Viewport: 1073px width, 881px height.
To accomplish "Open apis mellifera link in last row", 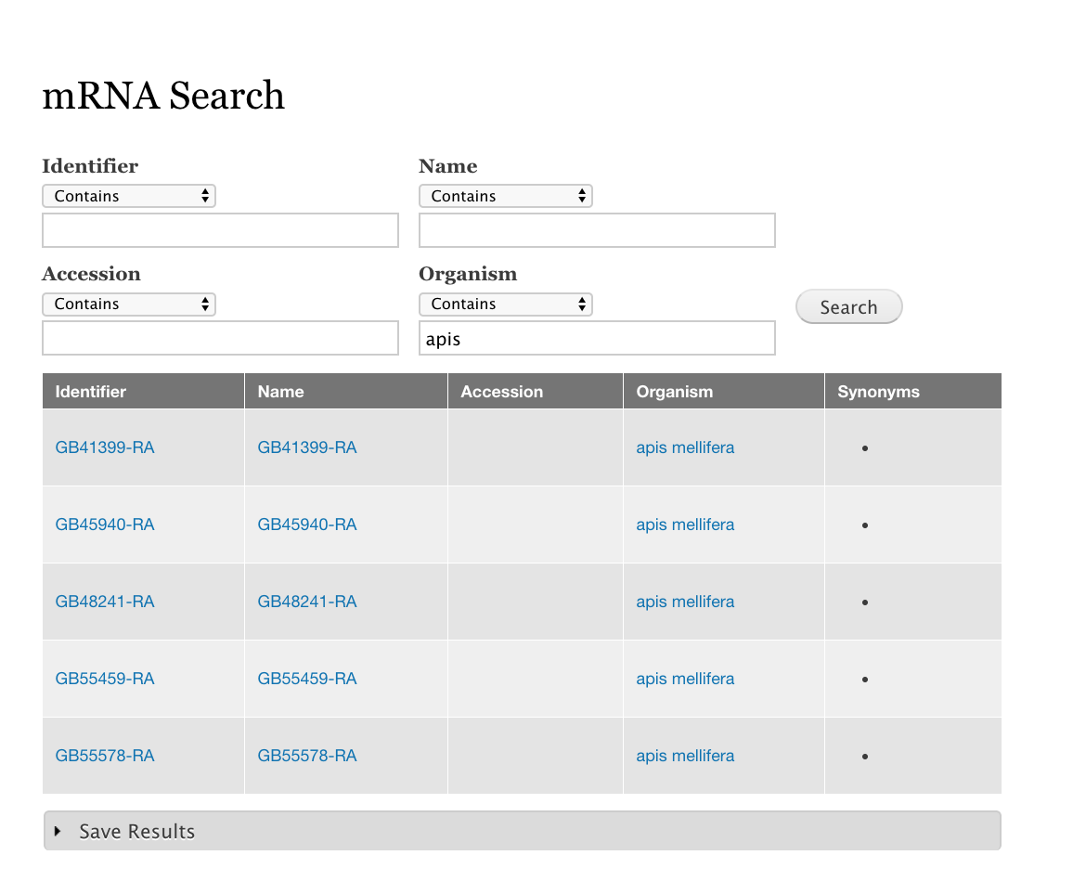I will pos(685,756).
